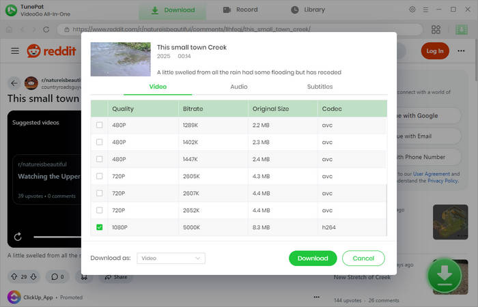Click the URL address bar field
Image resolution: width=478 pixels, height=307 pixels.
pyautogui.click(x=240, y=29)
